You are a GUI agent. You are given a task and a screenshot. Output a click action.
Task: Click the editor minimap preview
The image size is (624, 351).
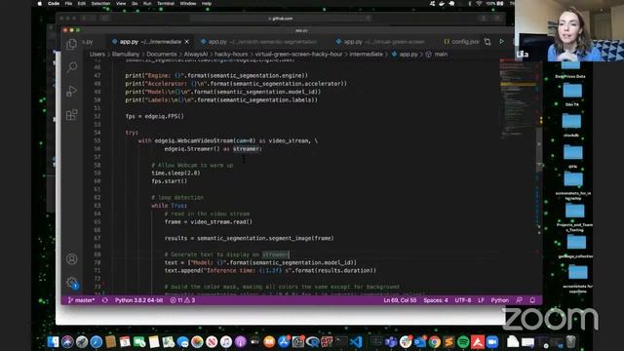point(518,99)
